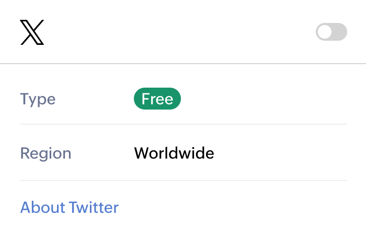
Task: Click the green Free type badge
Action: (x=157, y=99)
